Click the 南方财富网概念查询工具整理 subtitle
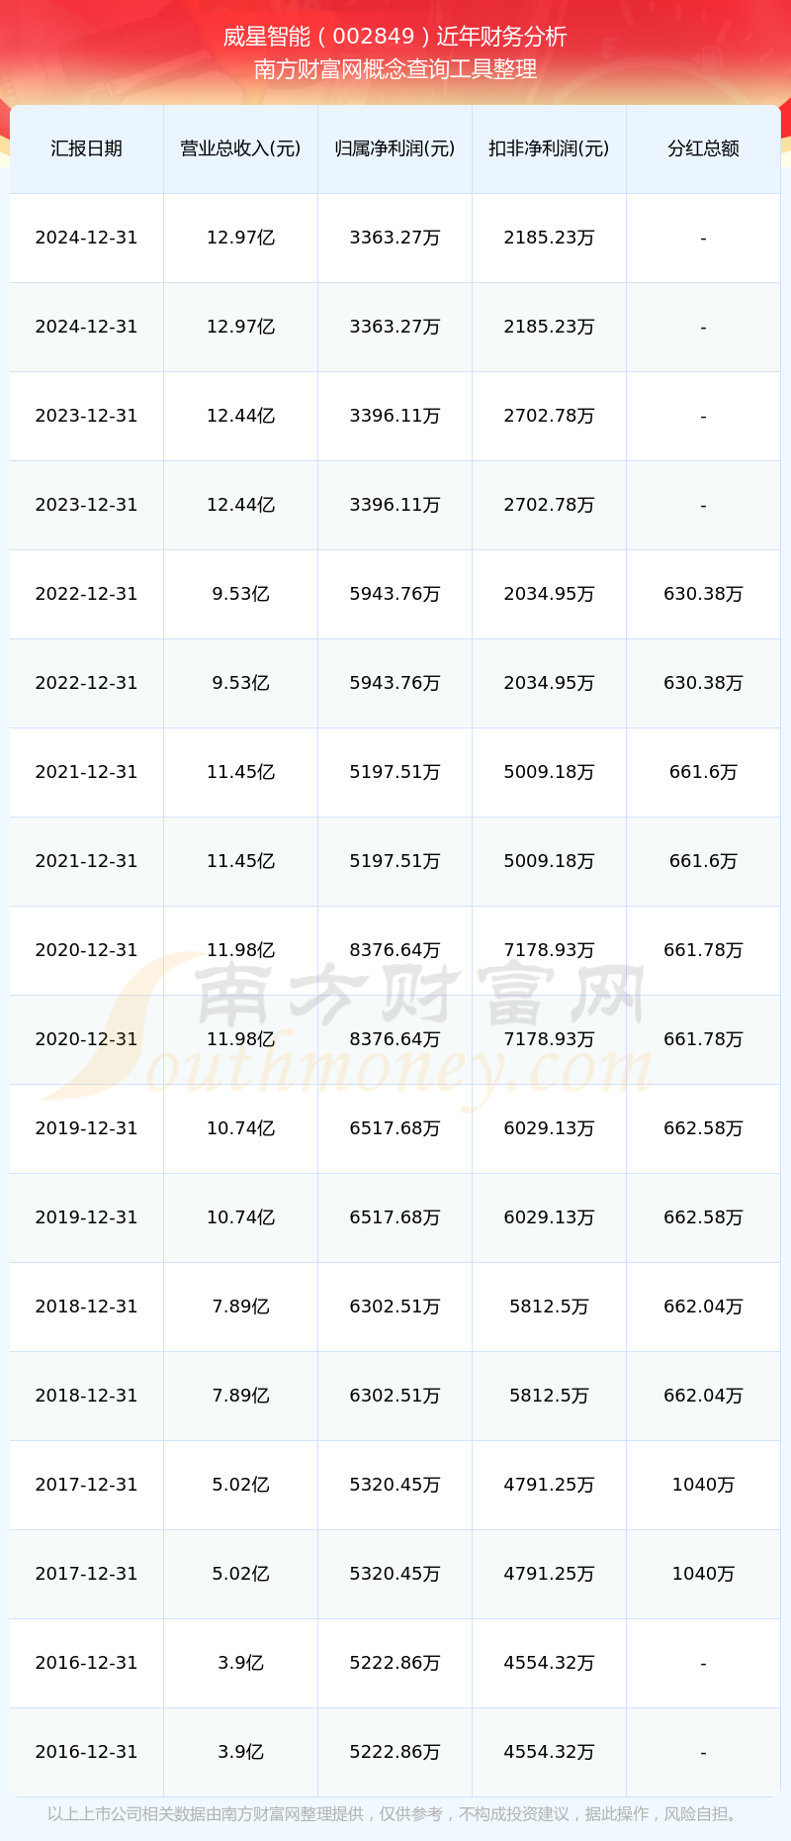Viewport: 791px width, 1841px height. tap(395, 69)
